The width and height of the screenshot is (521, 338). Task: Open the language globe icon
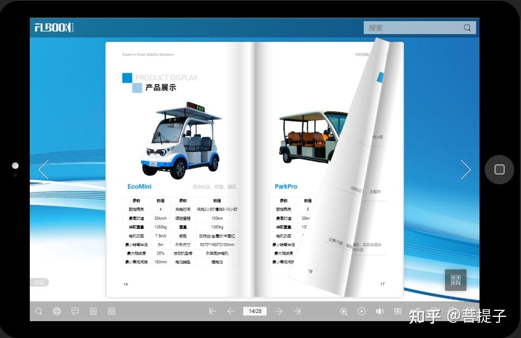(x=57, y=311)
